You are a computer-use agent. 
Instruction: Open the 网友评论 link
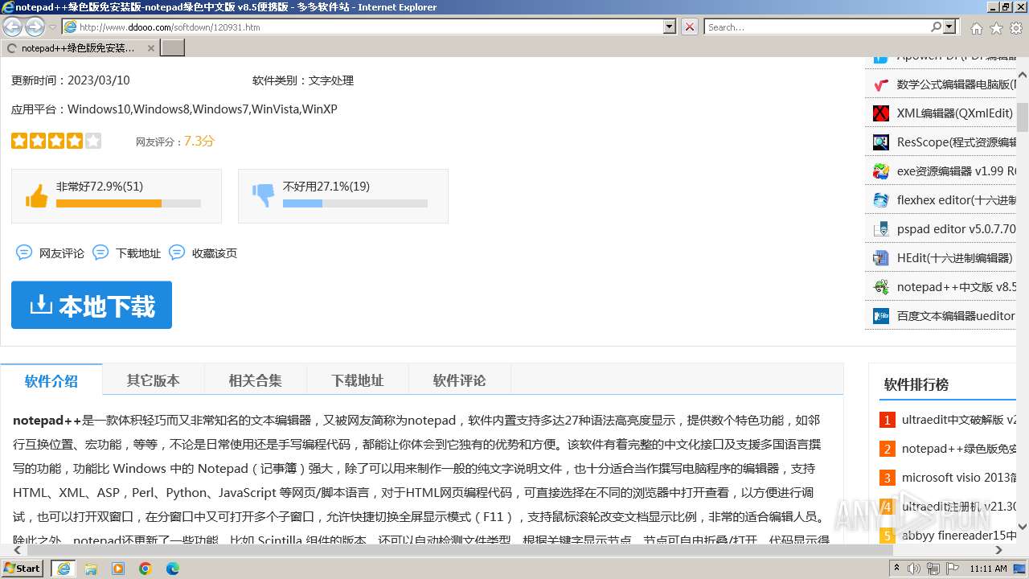coord(62,253)
